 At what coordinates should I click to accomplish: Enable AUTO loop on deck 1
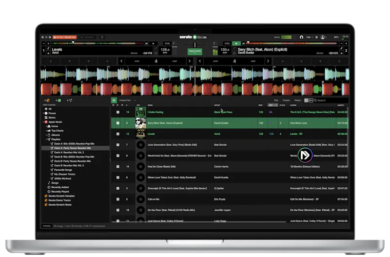137,61
